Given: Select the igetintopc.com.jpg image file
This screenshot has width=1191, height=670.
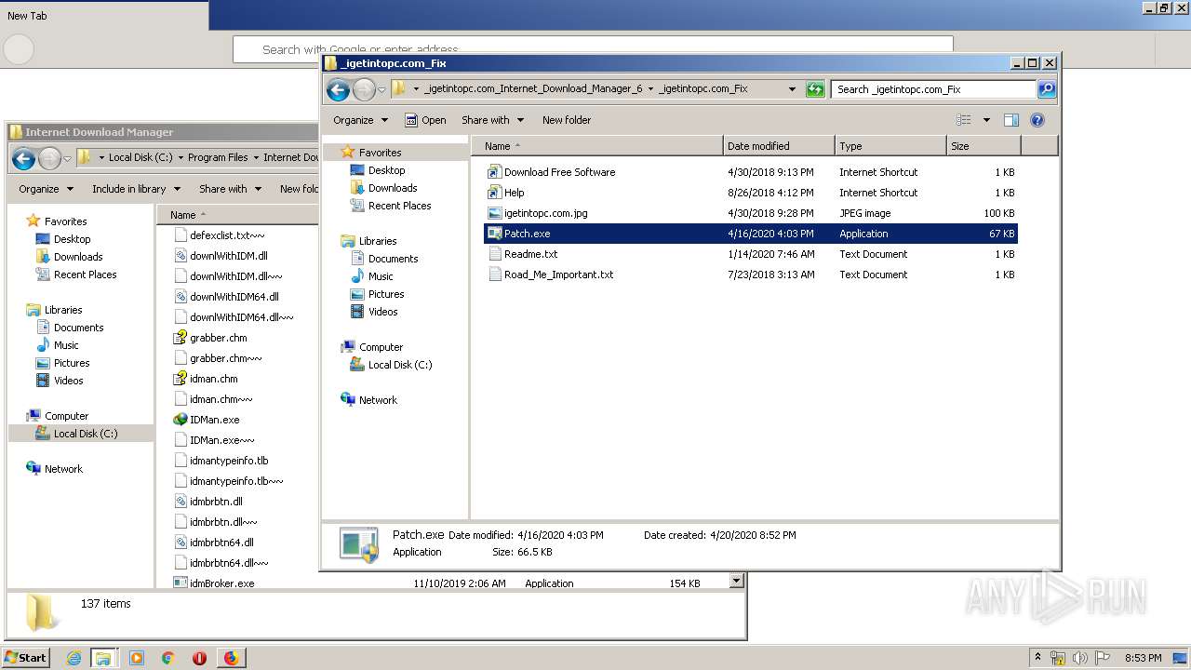Looking at the screenshot, I should (545, 213).
